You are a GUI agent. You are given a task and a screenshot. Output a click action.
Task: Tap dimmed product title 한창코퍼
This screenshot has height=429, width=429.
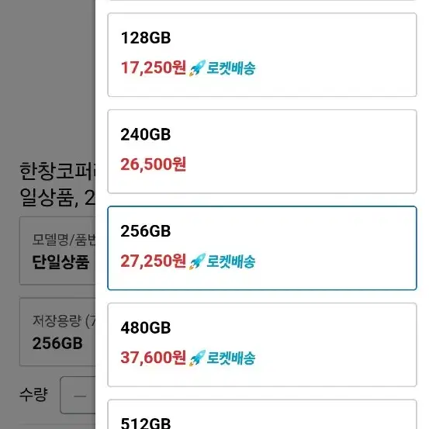[x=57, y=171]
